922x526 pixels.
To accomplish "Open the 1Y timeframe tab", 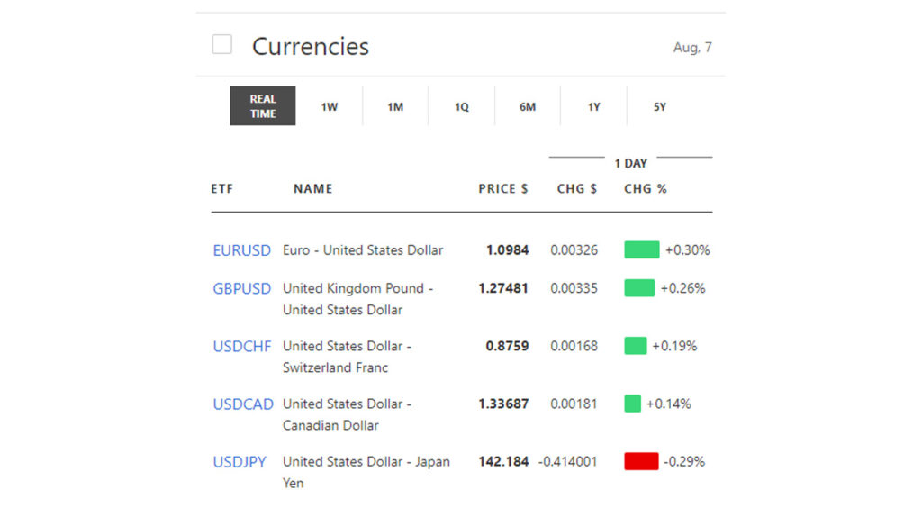I will point(594,107).
